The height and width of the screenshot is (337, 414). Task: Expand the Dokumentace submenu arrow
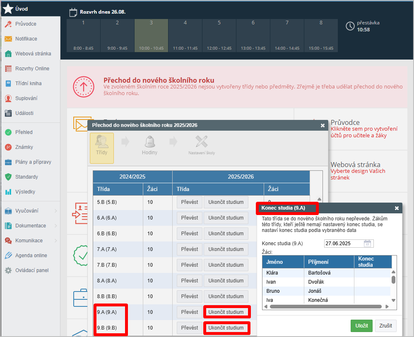point(56,226)
